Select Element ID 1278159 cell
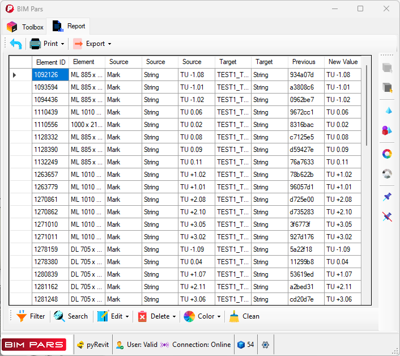This screenshot has height=356, width=400. click(50, 249)
